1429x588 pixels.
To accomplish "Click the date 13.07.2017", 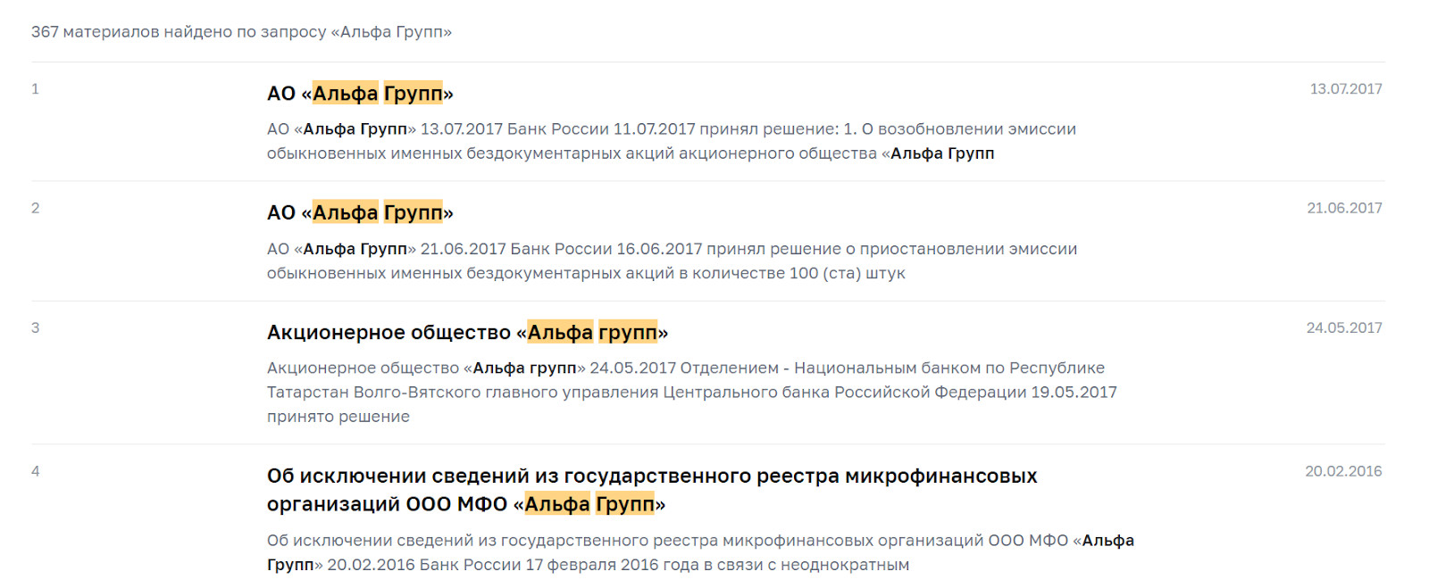I will coord(1346,89).
